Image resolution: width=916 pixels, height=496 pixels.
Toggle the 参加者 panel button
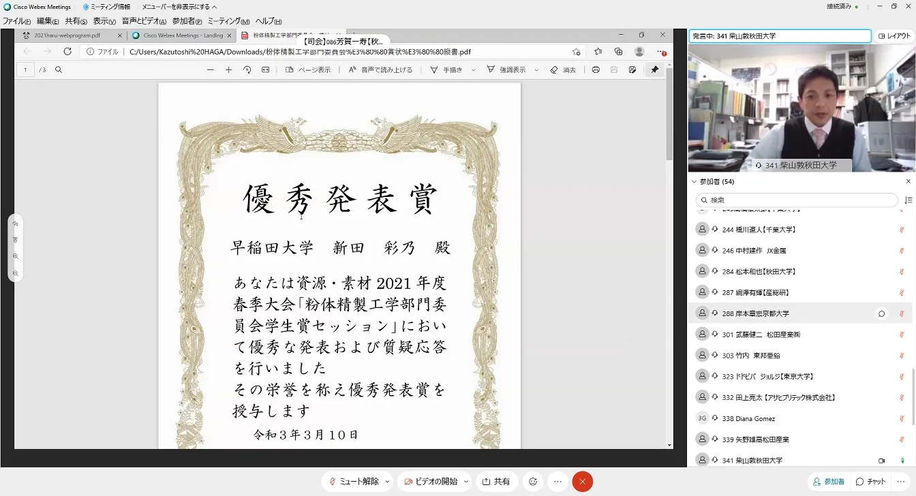click(x=827, y=481)
